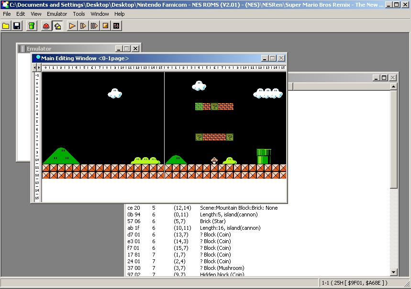Click the red koopa shell toolbar icon
Screen dimensions: 411x289
point(46,26)
